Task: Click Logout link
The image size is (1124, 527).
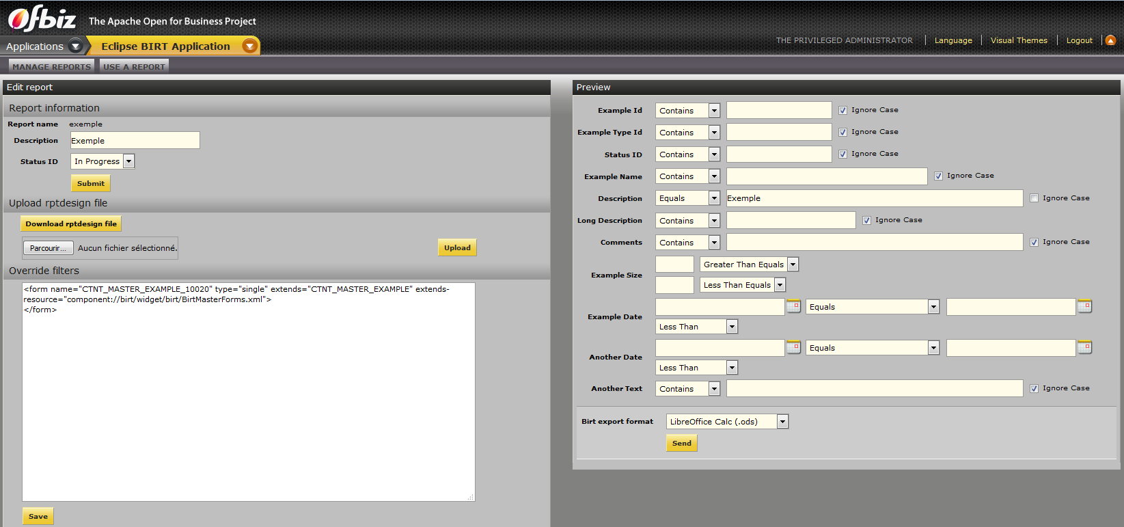Action: pos(1080,40)
